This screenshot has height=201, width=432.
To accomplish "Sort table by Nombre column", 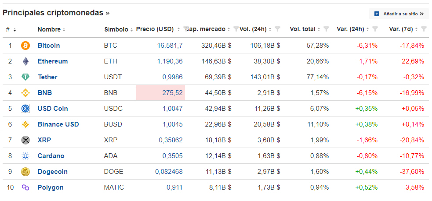I will 51,29.
